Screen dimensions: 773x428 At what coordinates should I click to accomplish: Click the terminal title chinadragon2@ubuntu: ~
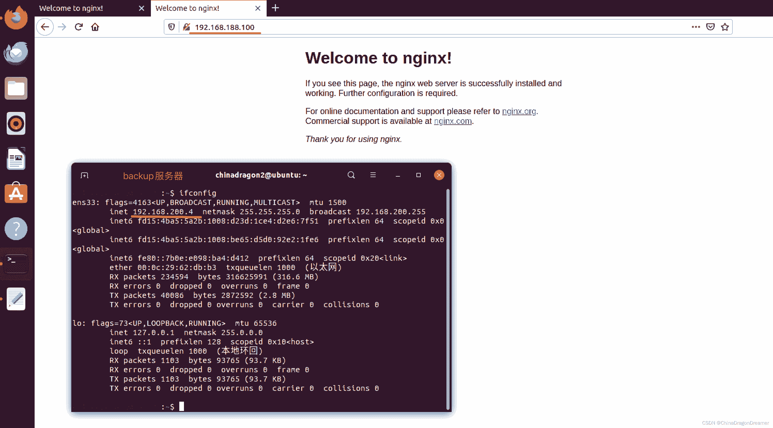click(261, 175)
